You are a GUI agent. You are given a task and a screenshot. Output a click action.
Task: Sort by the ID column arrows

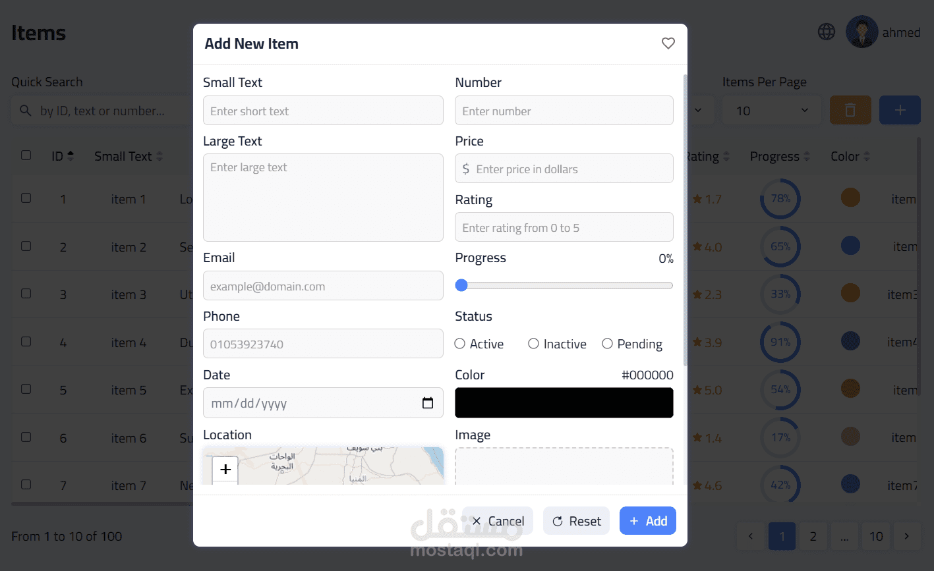click(71, 156)
